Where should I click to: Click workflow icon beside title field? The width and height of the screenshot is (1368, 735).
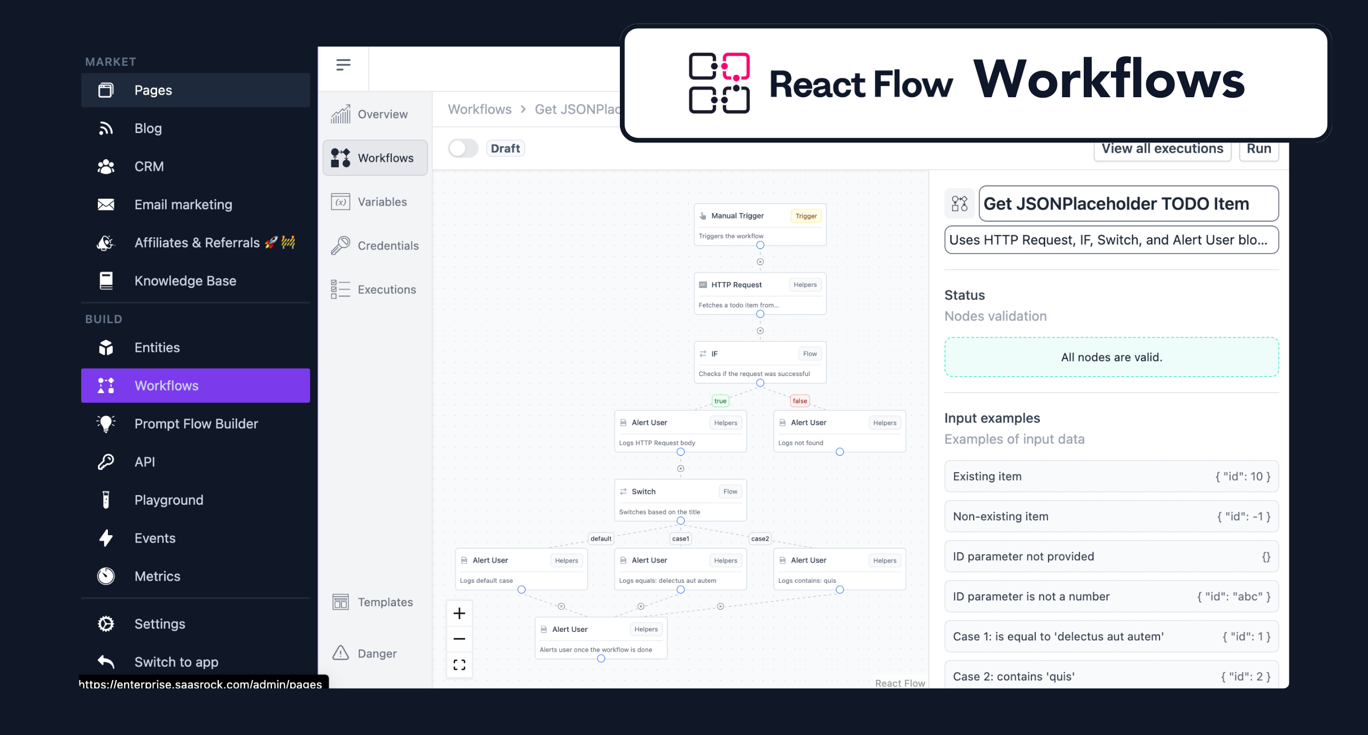[960, 204]
